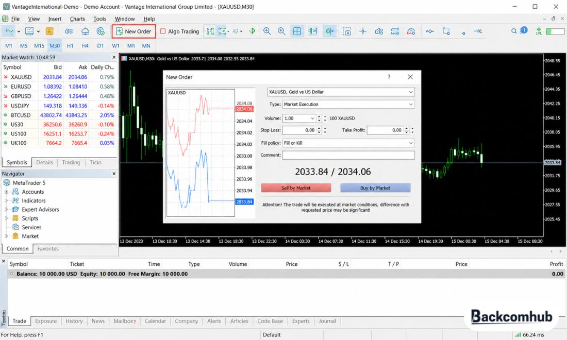Screen dimensions: 567x340
Task: Zoom in on the chart
Action: pos(267,31)
